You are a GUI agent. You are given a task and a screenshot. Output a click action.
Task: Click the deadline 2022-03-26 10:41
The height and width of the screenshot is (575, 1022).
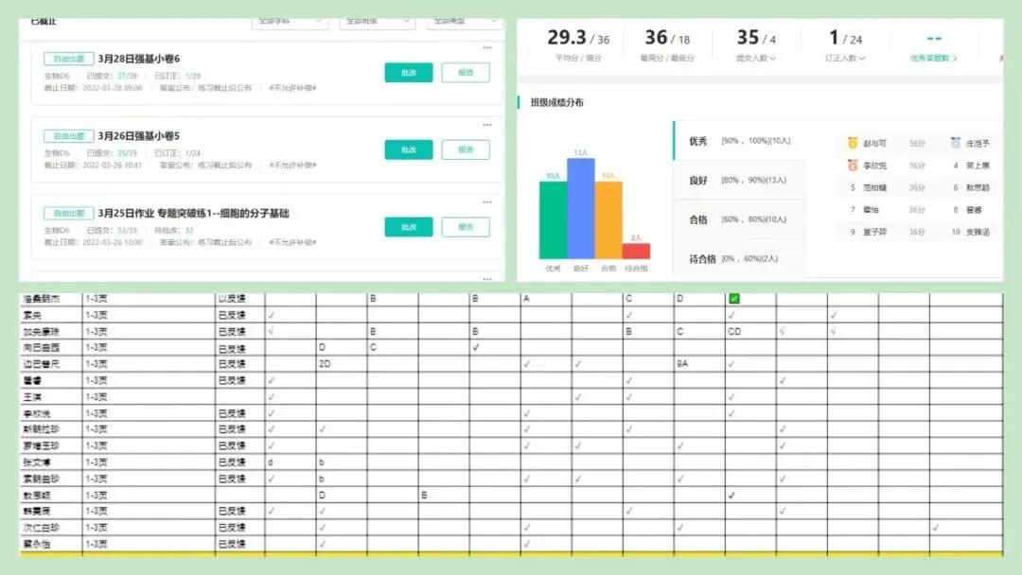pos(112,166)
